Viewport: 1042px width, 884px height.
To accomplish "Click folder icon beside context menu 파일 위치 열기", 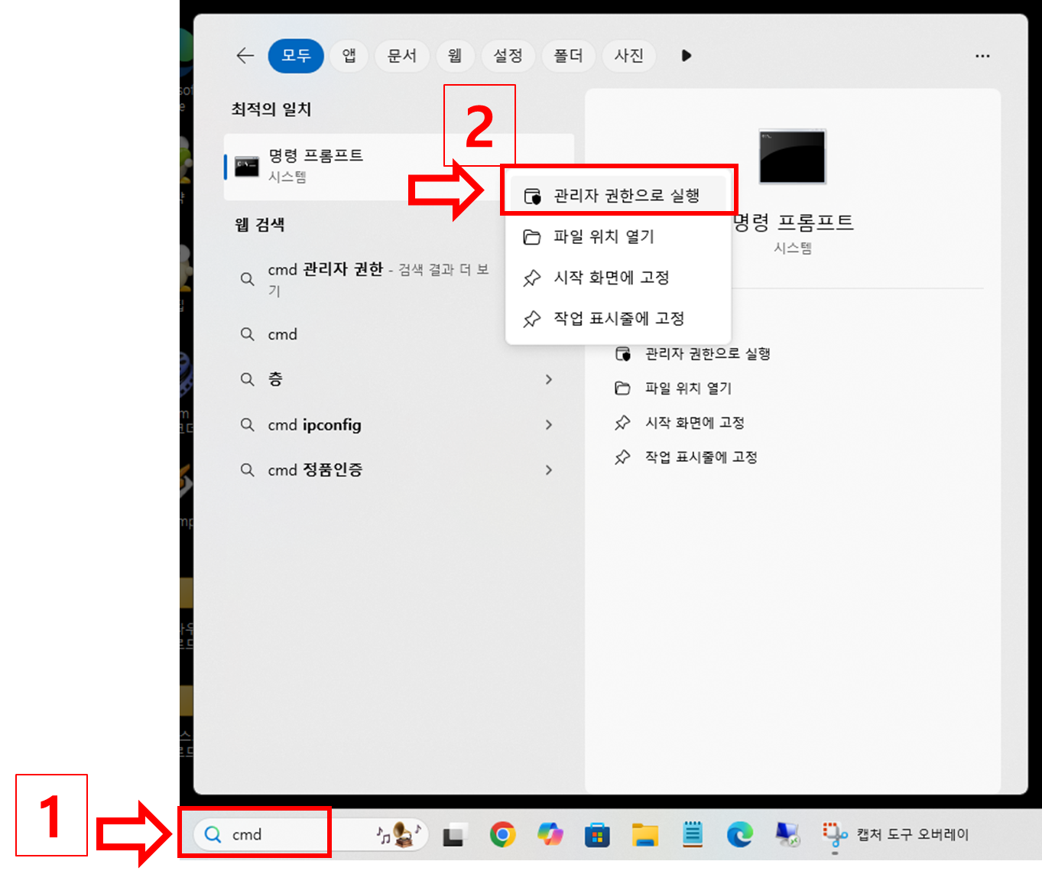I will pos(532,237).
